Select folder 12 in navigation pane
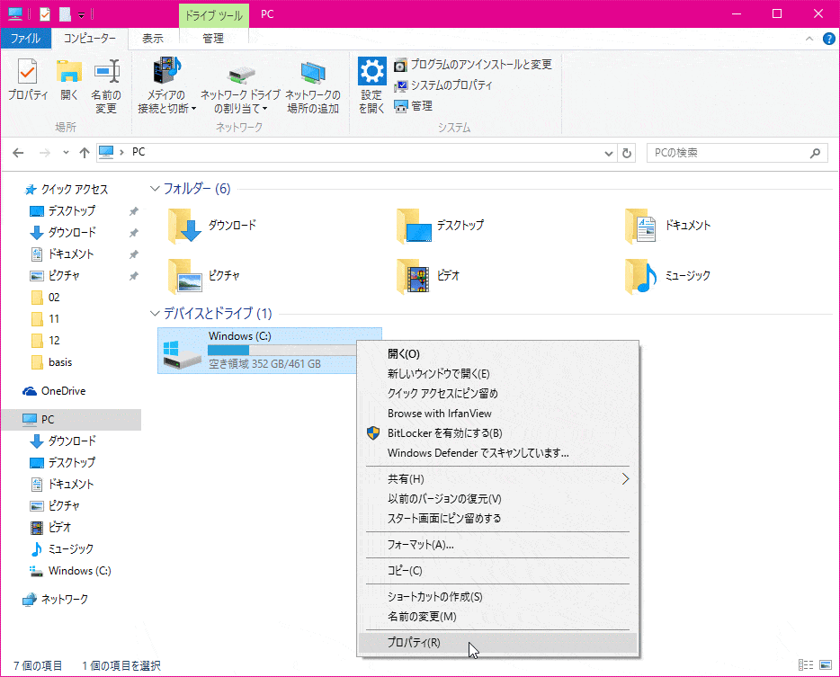 pos(46,341)
